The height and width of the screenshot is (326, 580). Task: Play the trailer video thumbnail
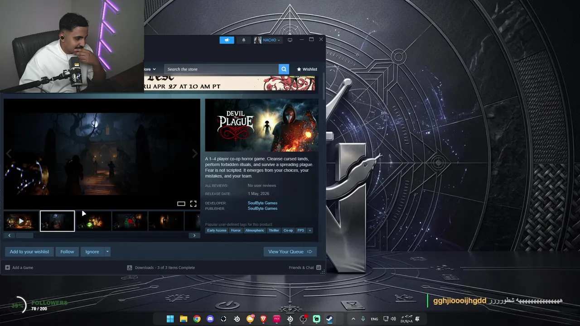(21, 221)
